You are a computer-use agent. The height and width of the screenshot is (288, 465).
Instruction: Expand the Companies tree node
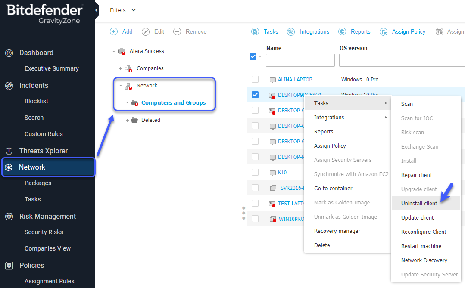(120, 68)
